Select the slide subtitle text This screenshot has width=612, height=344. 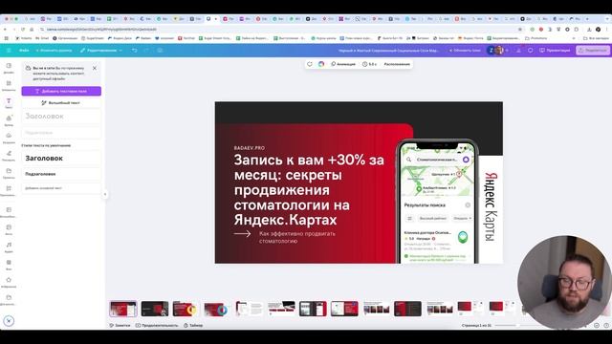297,237
